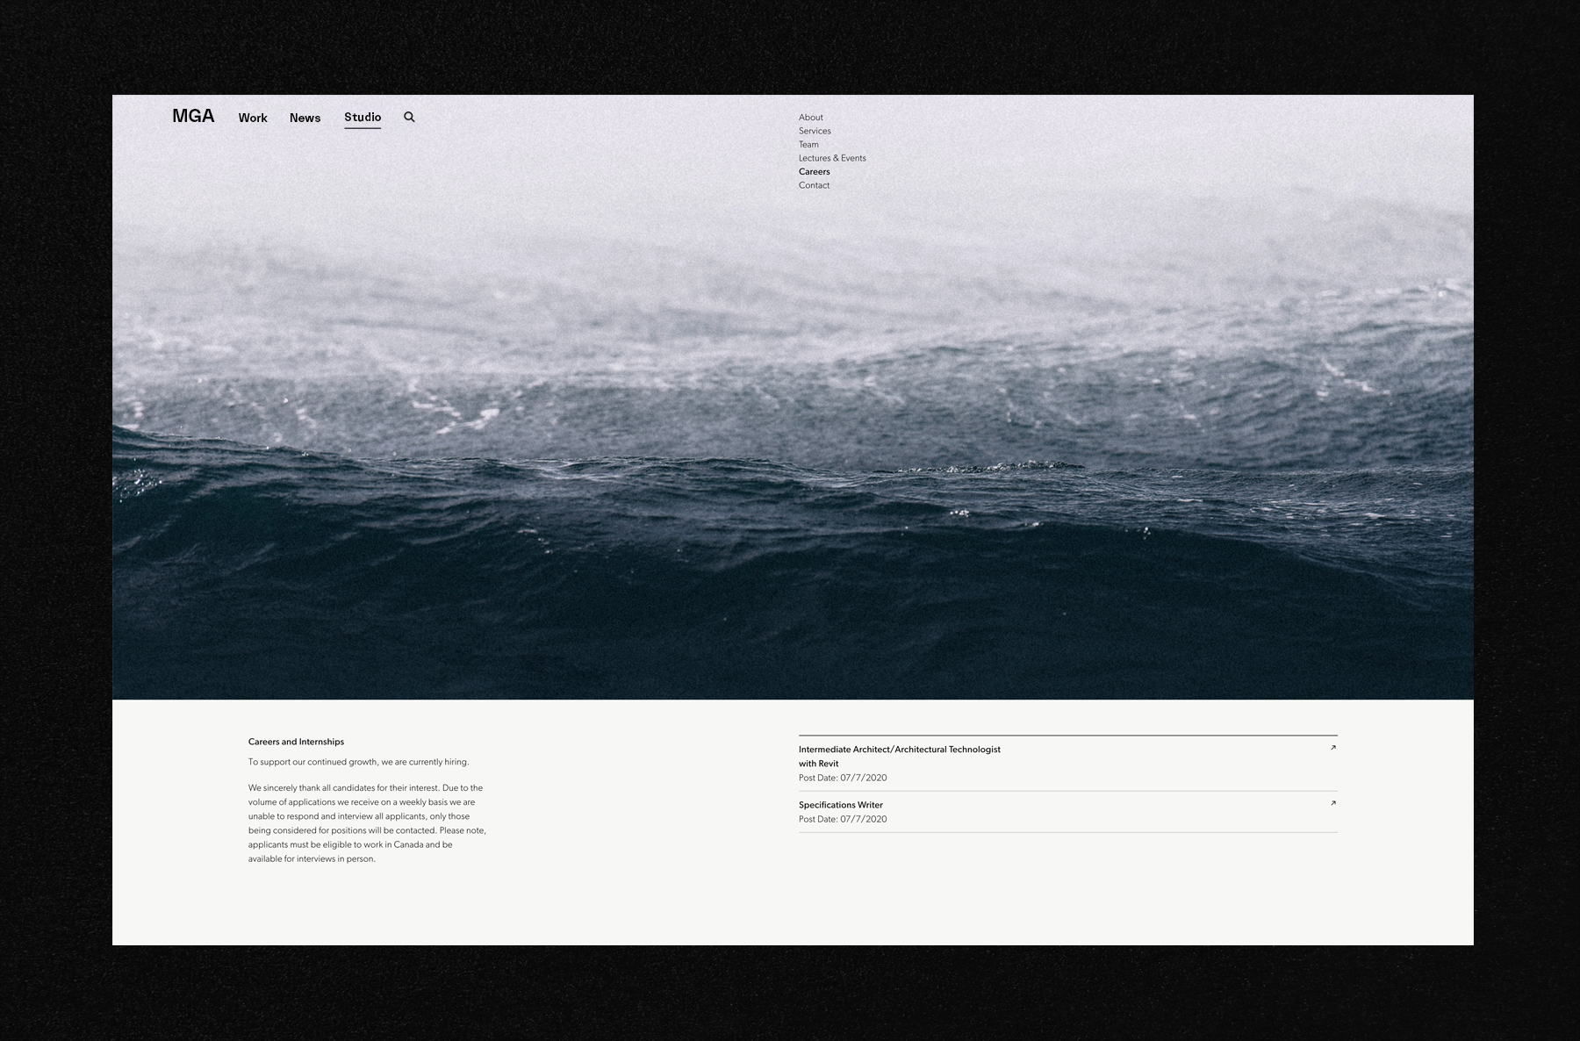Click the MGA logo
The height and width of the screenshot is (1041, 1580).
[193, 116]
